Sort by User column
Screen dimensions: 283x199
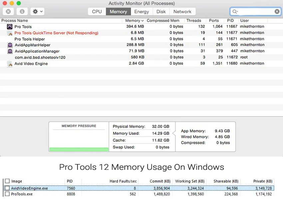[x=244, y=21]
